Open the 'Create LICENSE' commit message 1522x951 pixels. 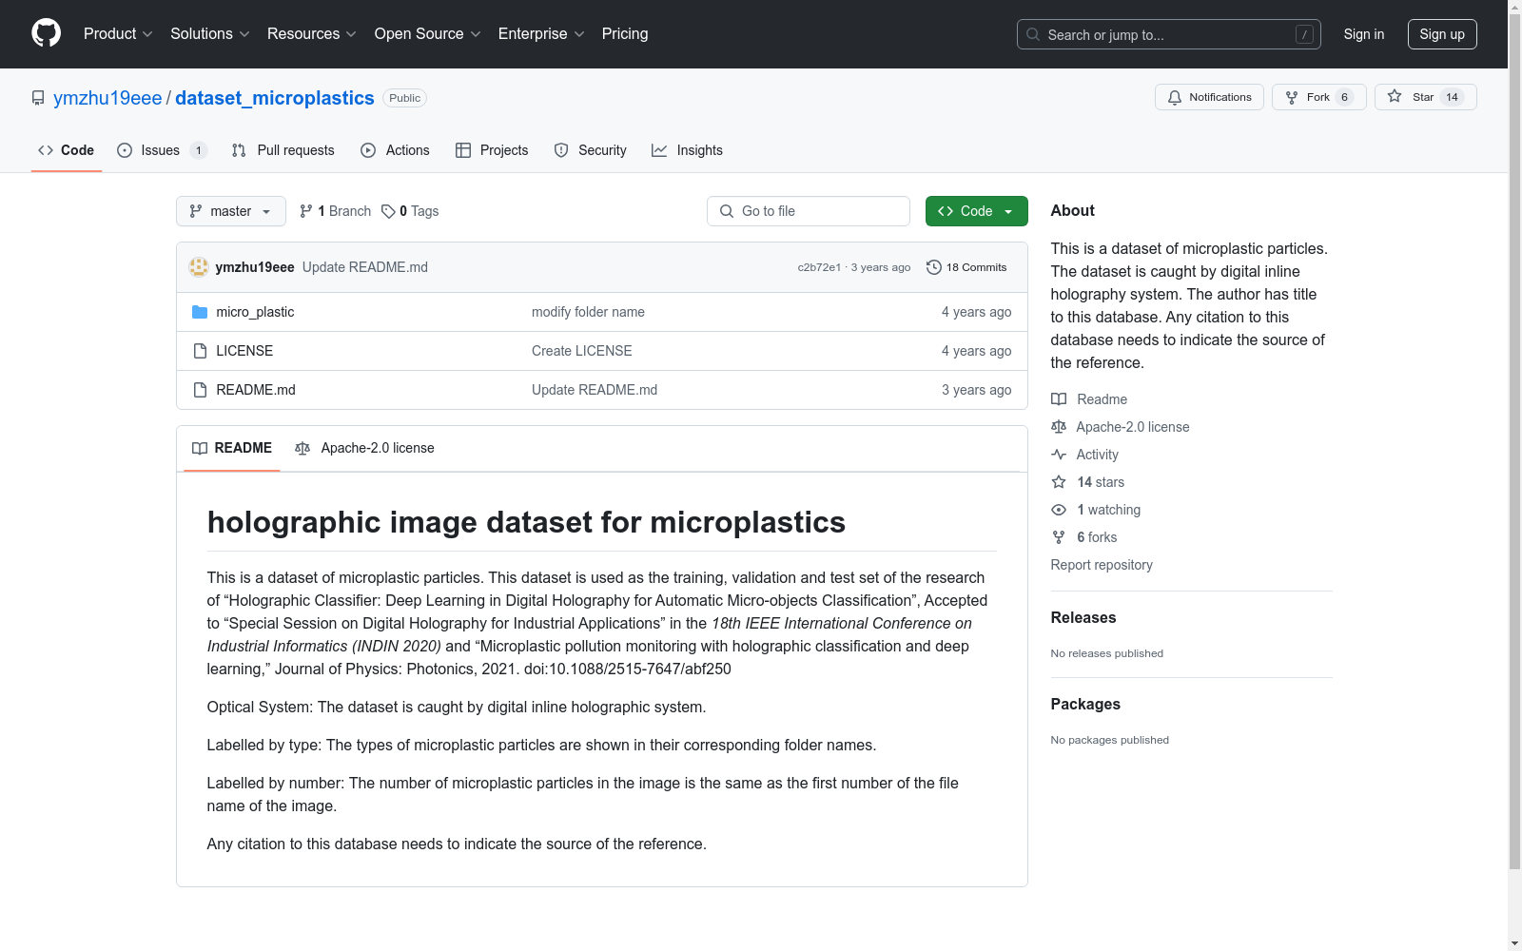[582, 351]
